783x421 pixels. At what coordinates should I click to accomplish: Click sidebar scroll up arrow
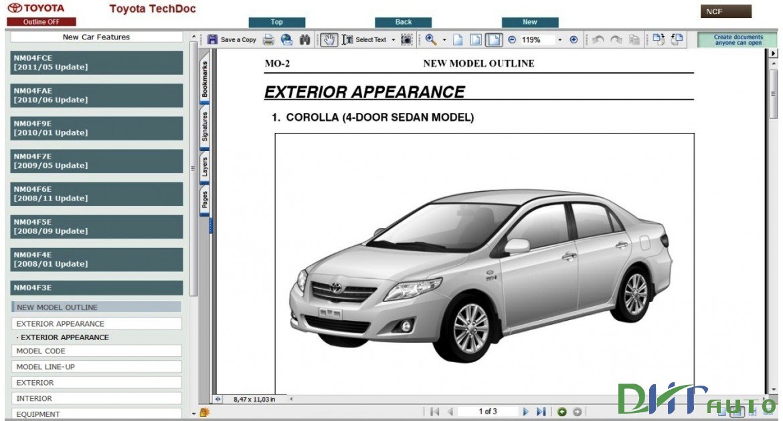point(194,37)
